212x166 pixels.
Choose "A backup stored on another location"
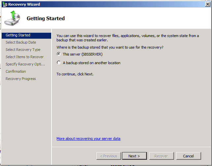[x=59, y=63]
